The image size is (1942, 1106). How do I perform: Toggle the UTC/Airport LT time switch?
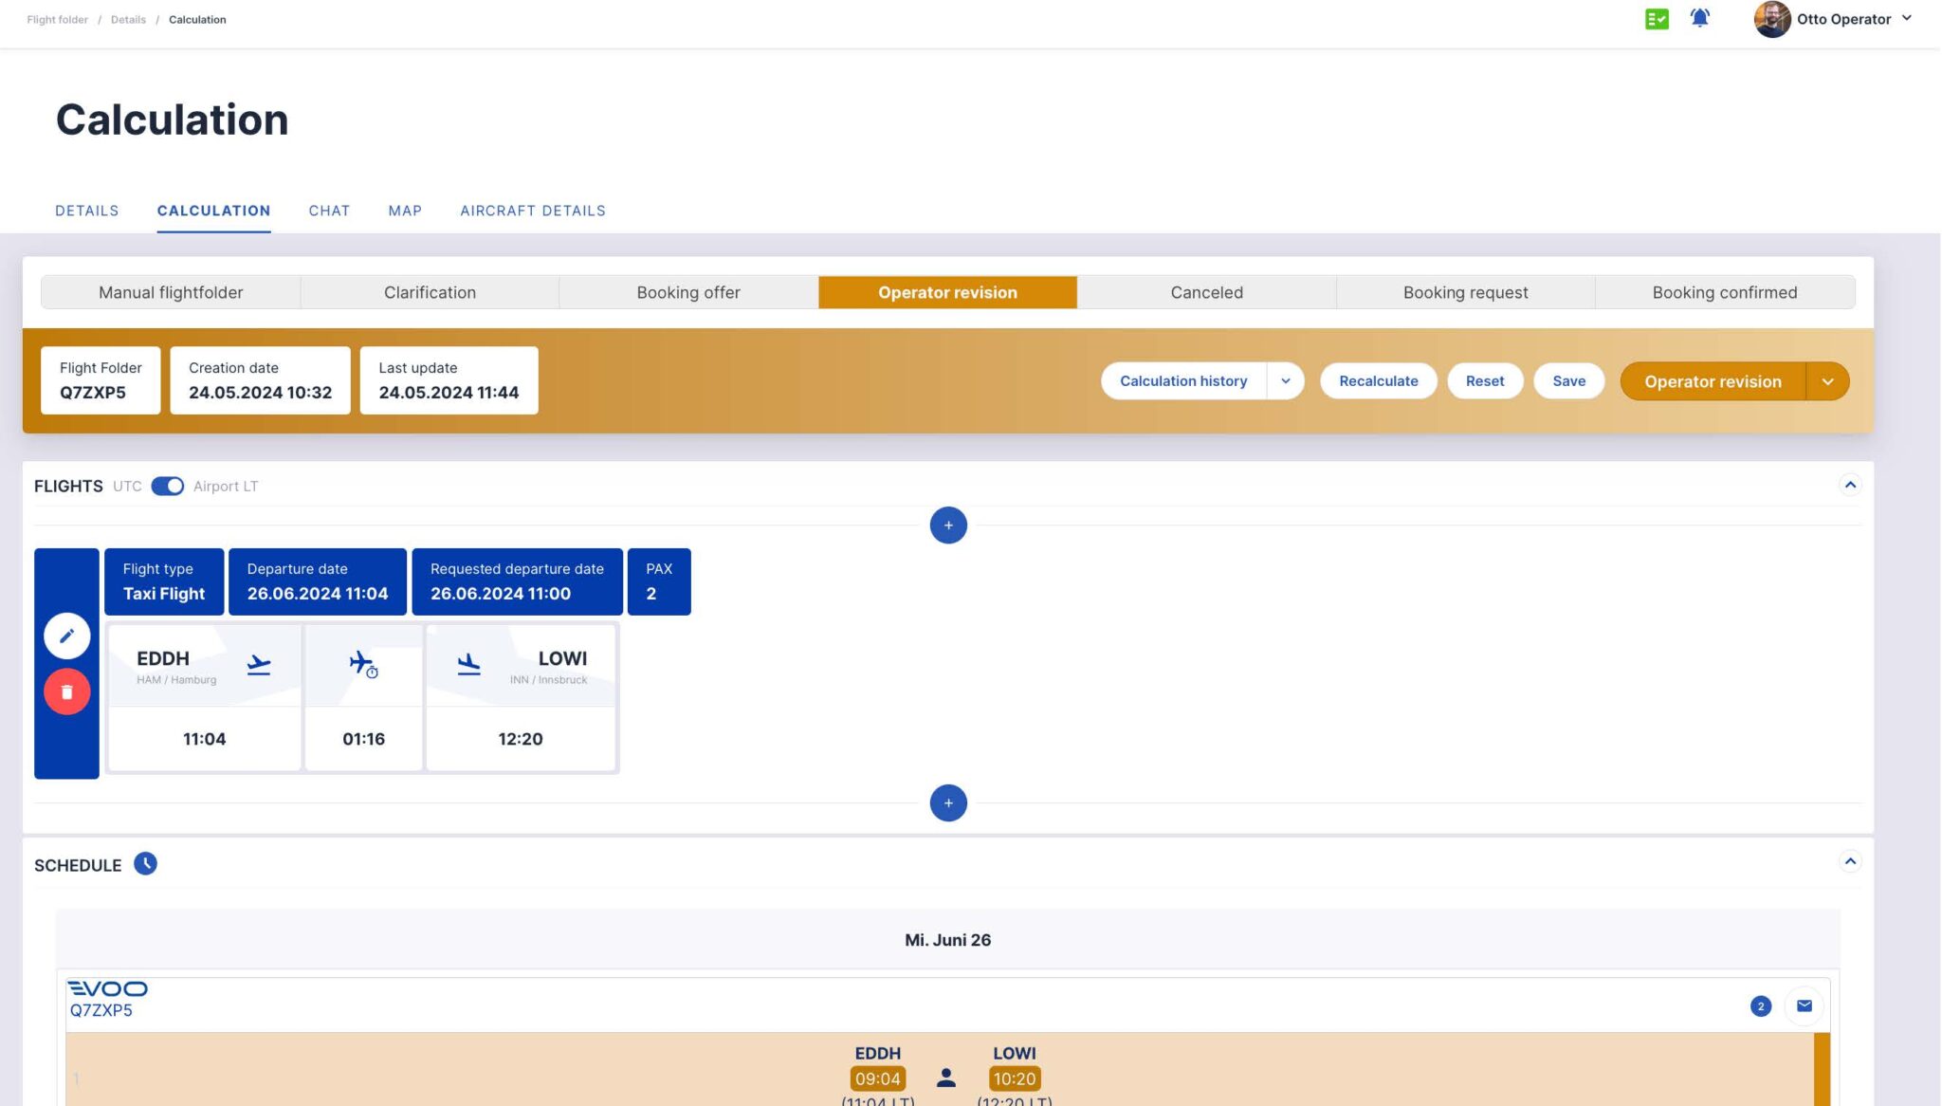(x=165, y=486)
